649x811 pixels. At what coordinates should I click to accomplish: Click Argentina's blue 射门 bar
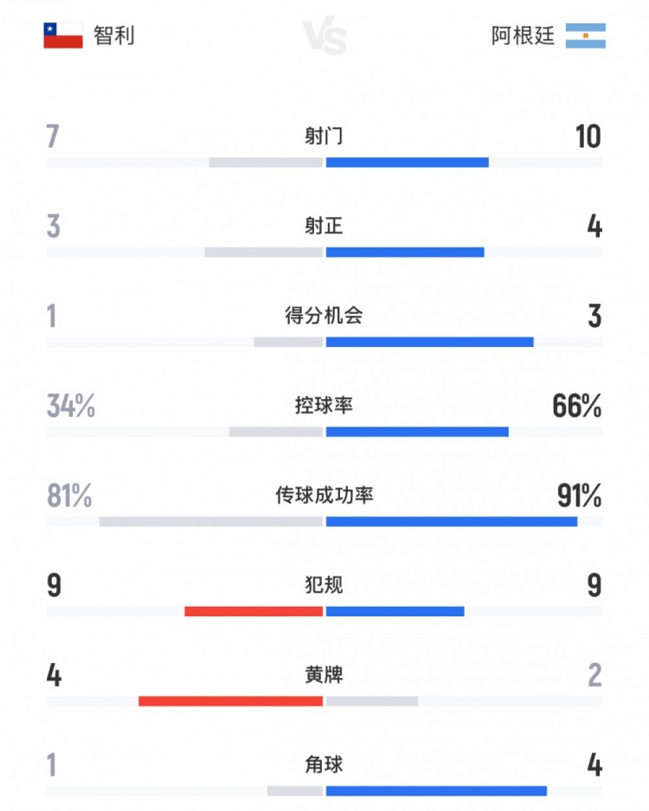pyautogui.click(x=407, y=162)
